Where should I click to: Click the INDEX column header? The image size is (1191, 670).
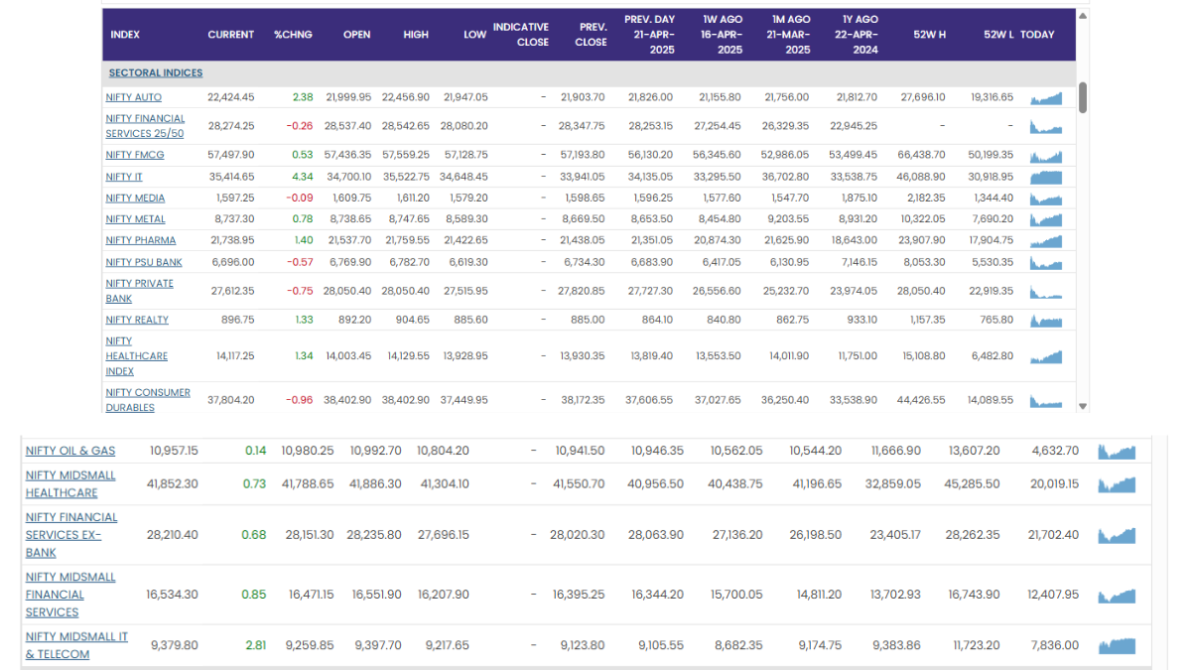[125, 35]
